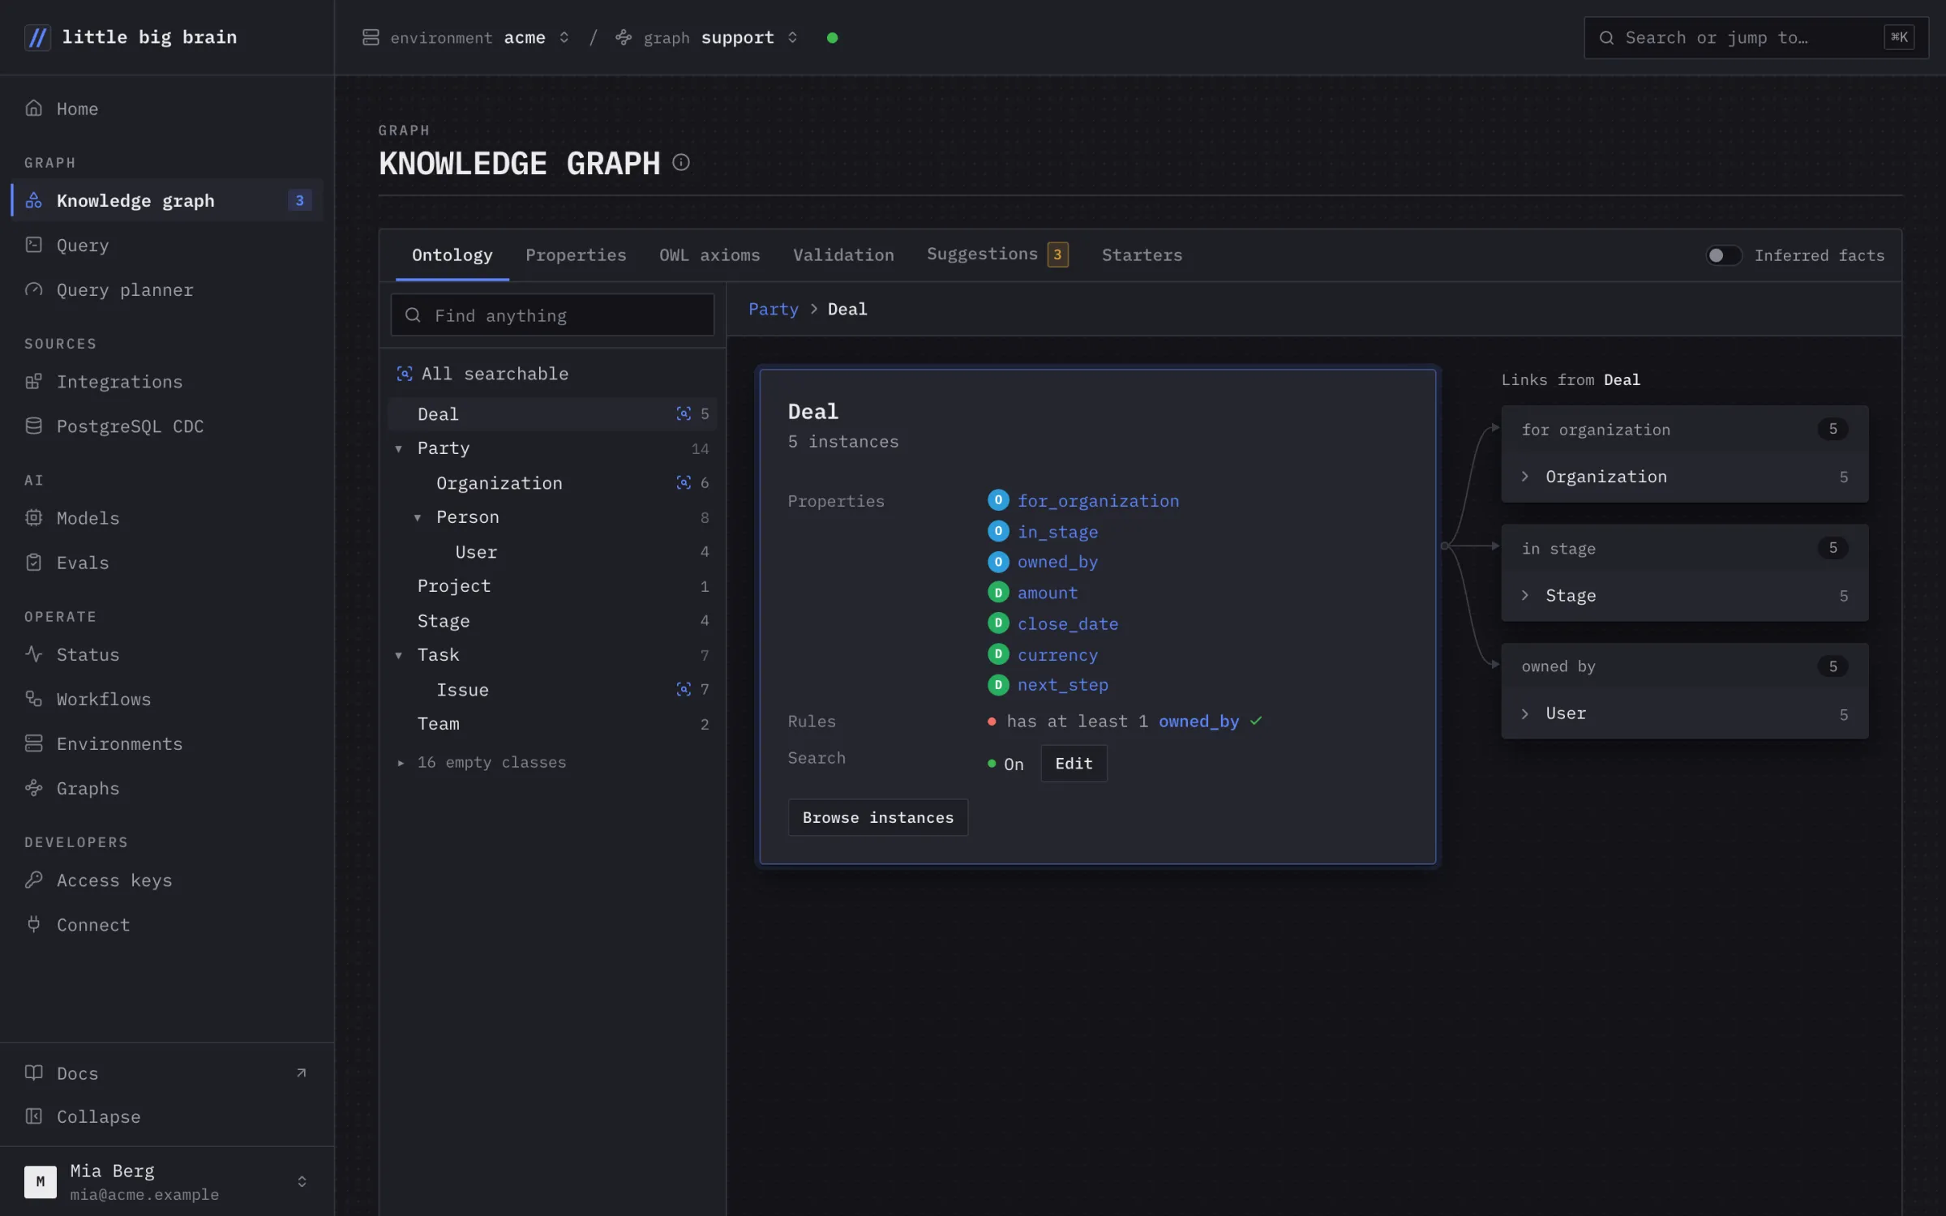
Task: Expand the Stage link row chevron
Action: (x=1524, y=595)
